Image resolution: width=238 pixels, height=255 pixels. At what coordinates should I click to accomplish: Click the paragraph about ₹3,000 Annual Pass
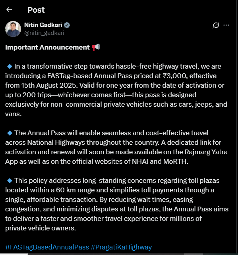click(x=116, y=90)
